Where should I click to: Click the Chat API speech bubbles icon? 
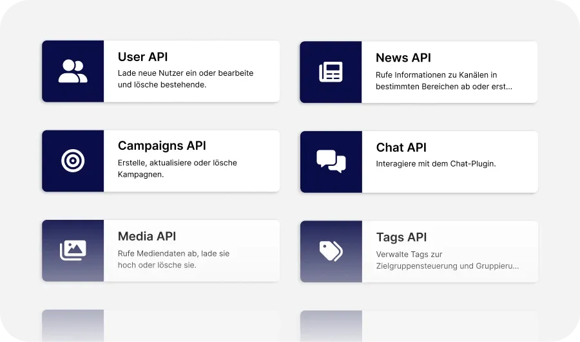point(331,161)
